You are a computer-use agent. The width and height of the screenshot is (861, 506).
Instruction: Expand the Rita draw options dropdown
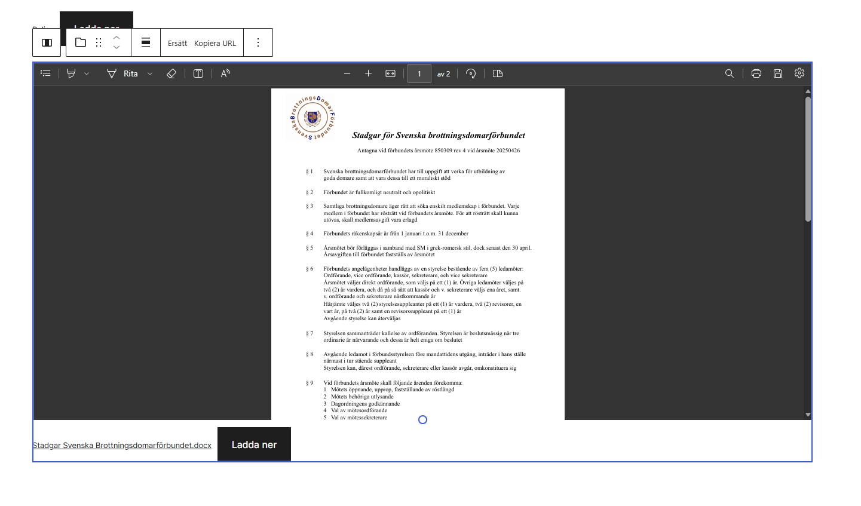click(150, 73)
